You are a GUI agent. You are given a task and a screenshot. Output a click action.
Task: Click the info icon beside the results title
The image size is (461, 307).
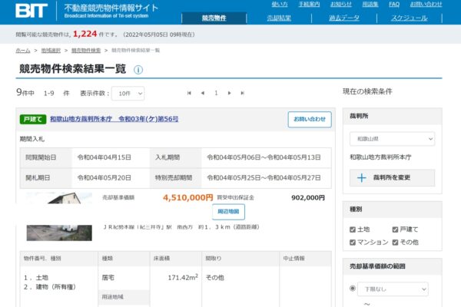[x=138, y=70]
